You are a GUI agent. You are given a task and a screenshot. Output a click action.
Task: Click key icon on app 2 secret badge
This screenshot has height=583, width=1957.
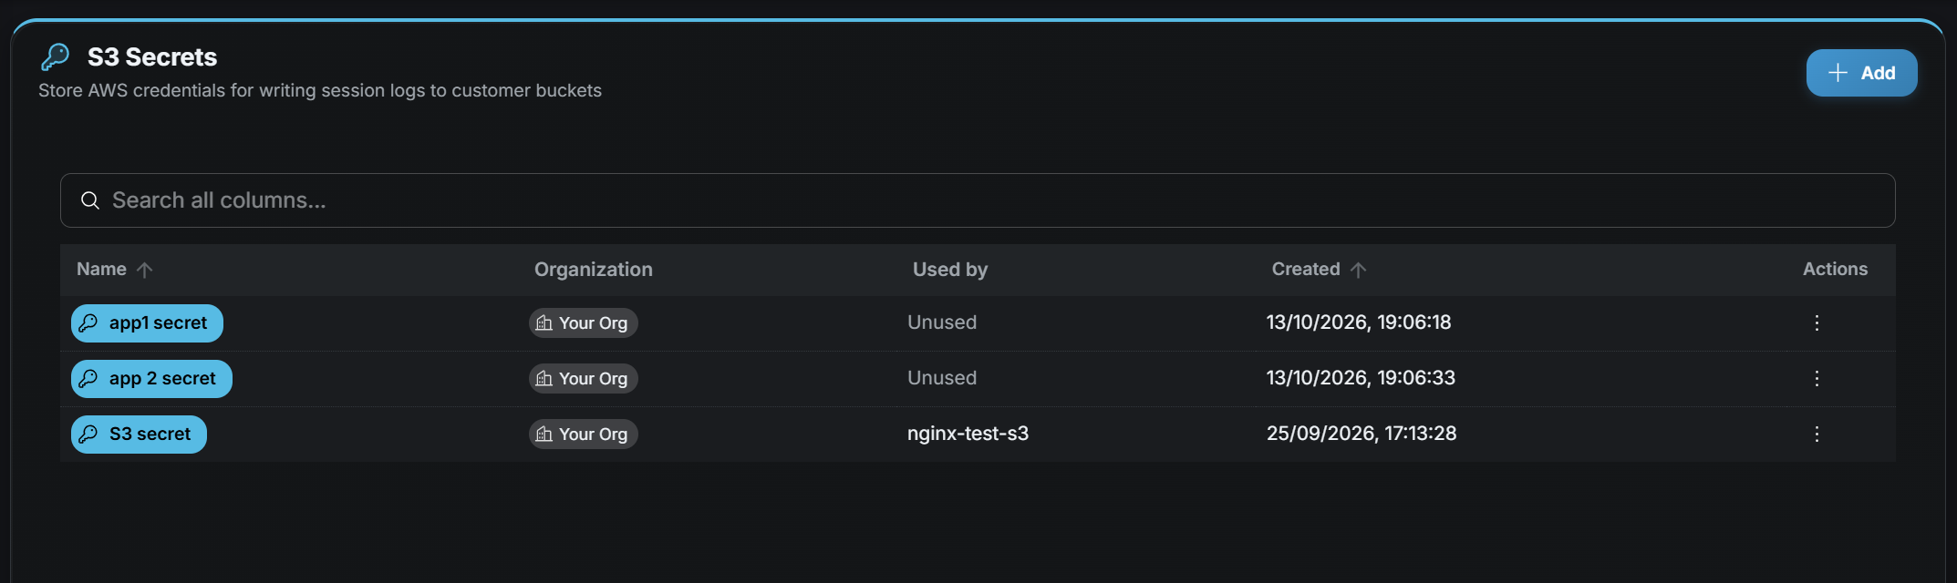tap(88, 379)
